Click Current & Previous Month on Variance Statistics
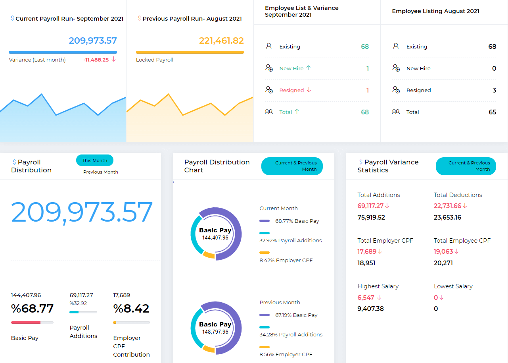 pos(466,166)
